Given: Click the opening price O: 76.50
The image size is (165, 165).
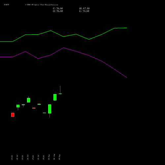Looking at the screenshot, I should 58,11.
